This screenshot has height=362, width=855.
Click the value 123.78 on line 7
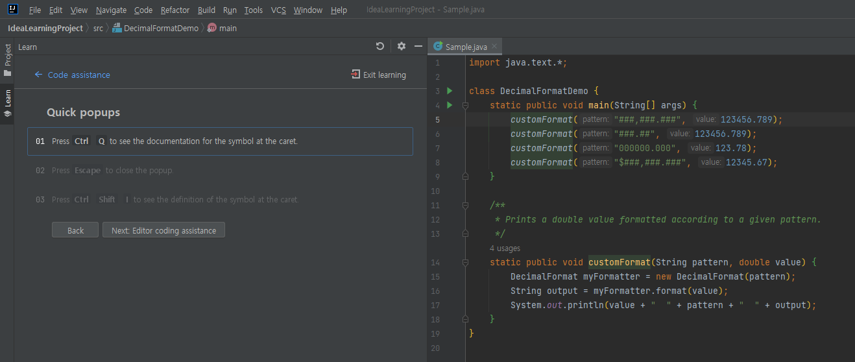click(731, 148)
